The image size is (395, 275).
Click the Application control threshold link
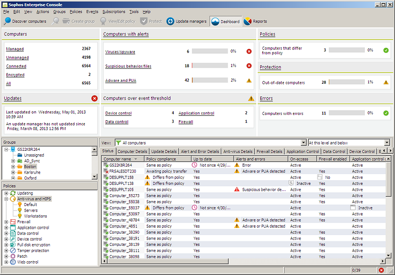click(196, 113)
